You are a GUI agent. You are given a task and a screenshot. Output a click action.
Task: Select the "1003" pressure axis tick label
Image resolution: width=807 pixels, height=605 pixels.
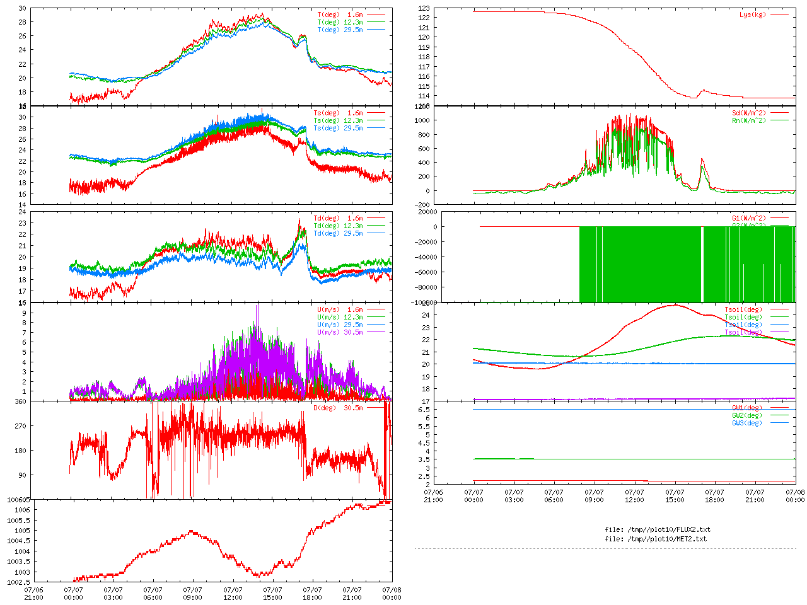point(23,572)
